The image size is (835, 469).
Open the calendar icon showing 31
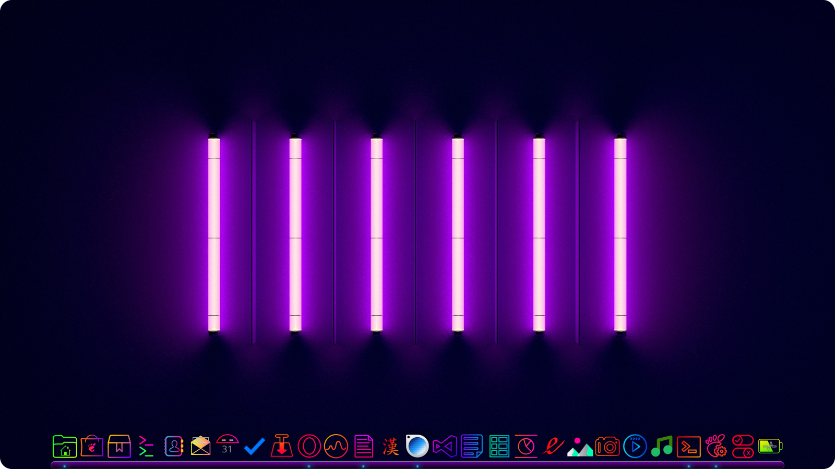(x=228, y=445)
